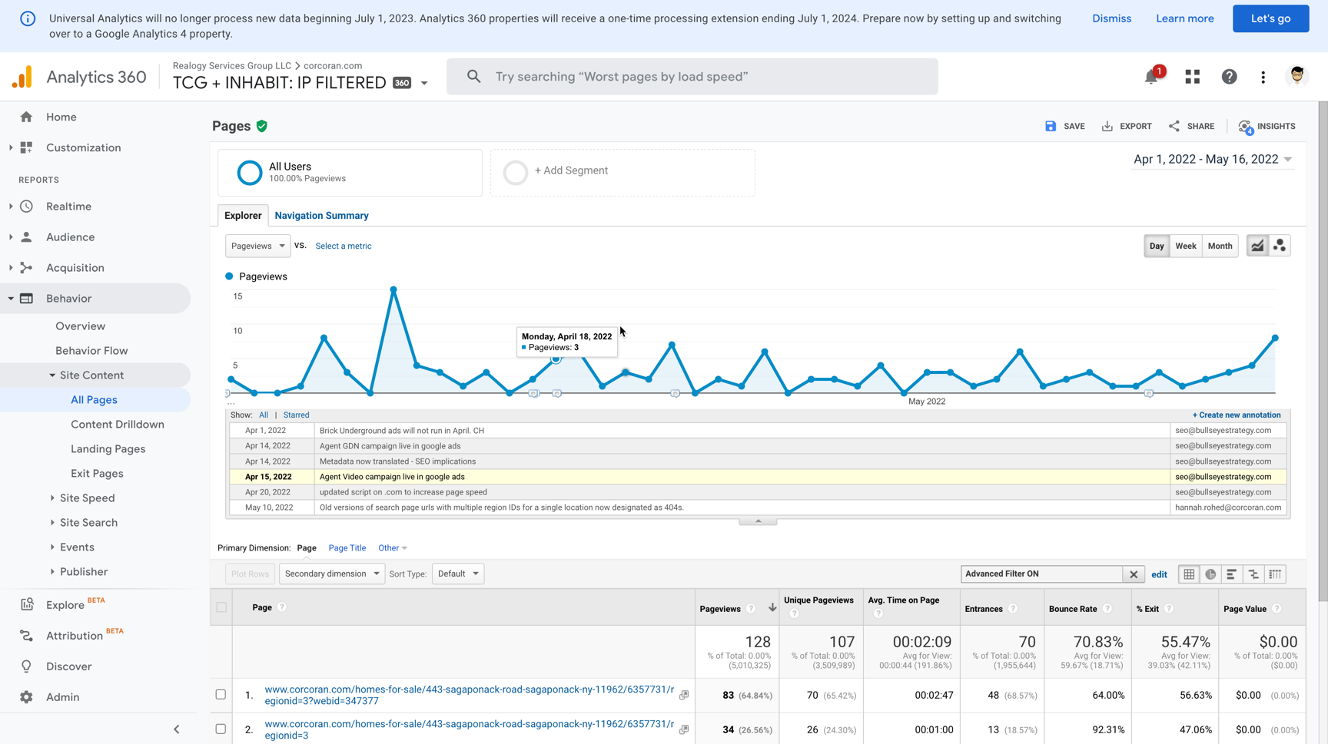
Task: Click the info icon in the banner
Action: click(x=28, y=18)
